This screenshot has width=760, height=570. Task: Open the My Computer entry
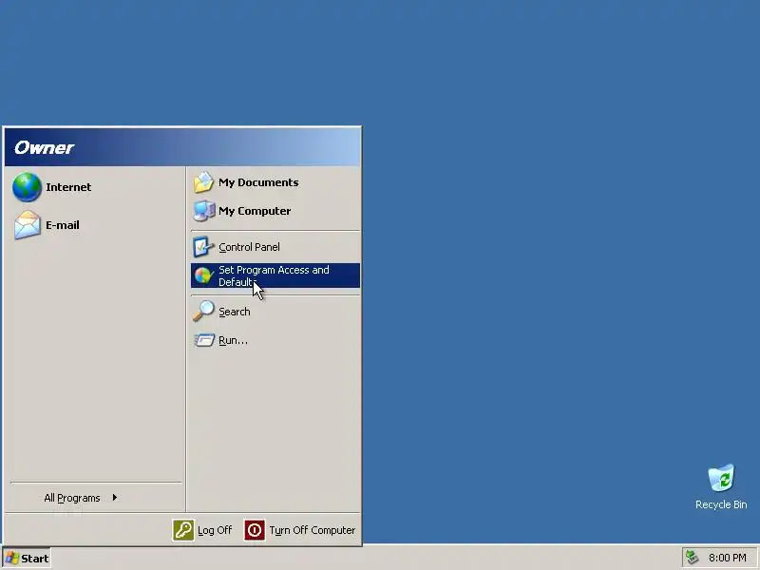[x=275, y=211]
